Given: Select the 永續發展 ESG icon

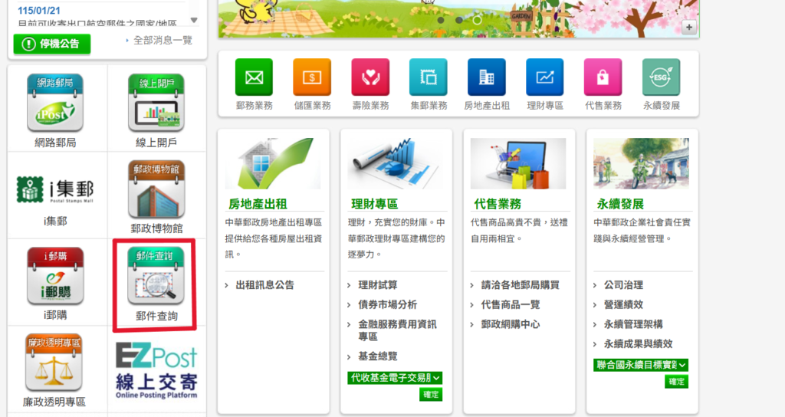Looking at the screenshot, I should click(x=661, y=77).
